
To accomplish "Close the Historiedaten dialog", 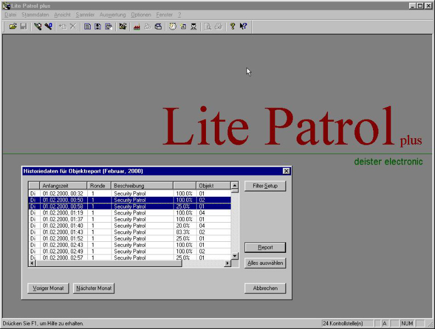I will point(286,171).
